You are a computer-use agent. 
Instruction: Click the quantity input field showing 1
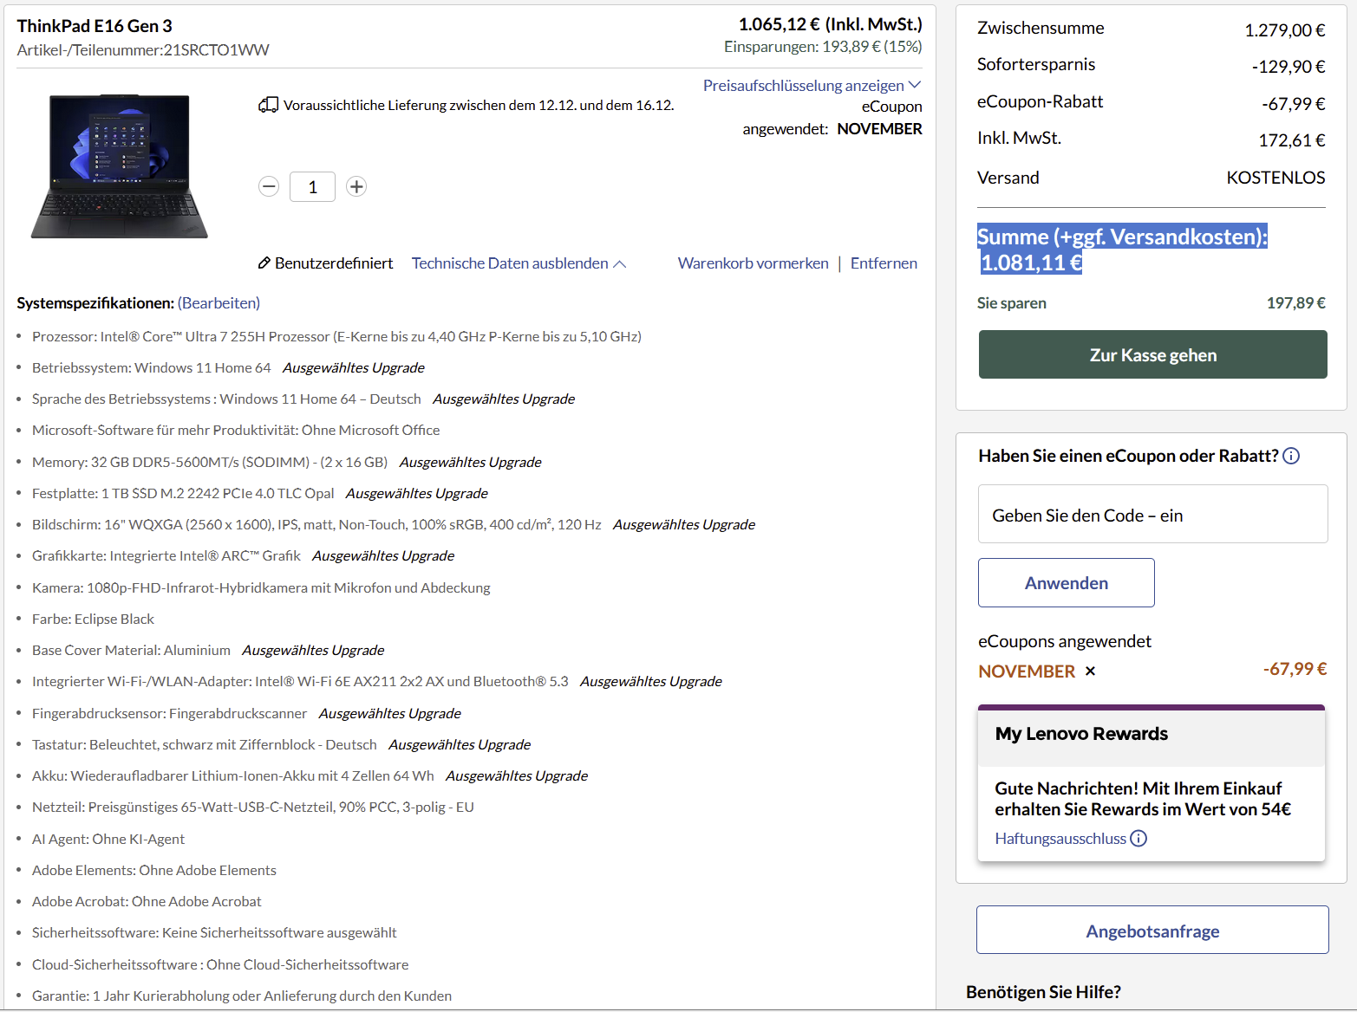(312, 187)
